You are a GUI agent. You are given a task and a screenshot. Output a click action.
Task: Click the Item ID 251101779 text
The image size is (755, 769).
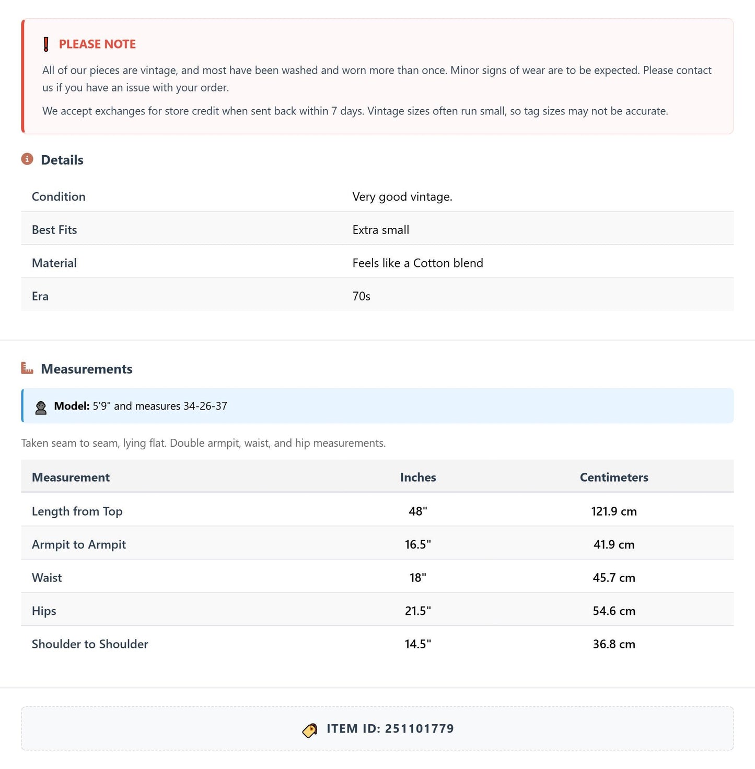pyautogui.click(x=390, y=729)
